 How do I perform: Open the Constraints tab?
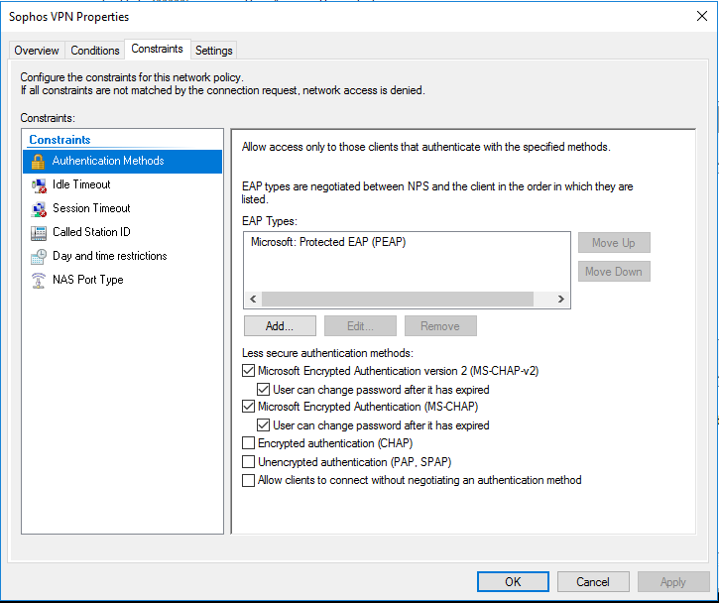point(158,49)
